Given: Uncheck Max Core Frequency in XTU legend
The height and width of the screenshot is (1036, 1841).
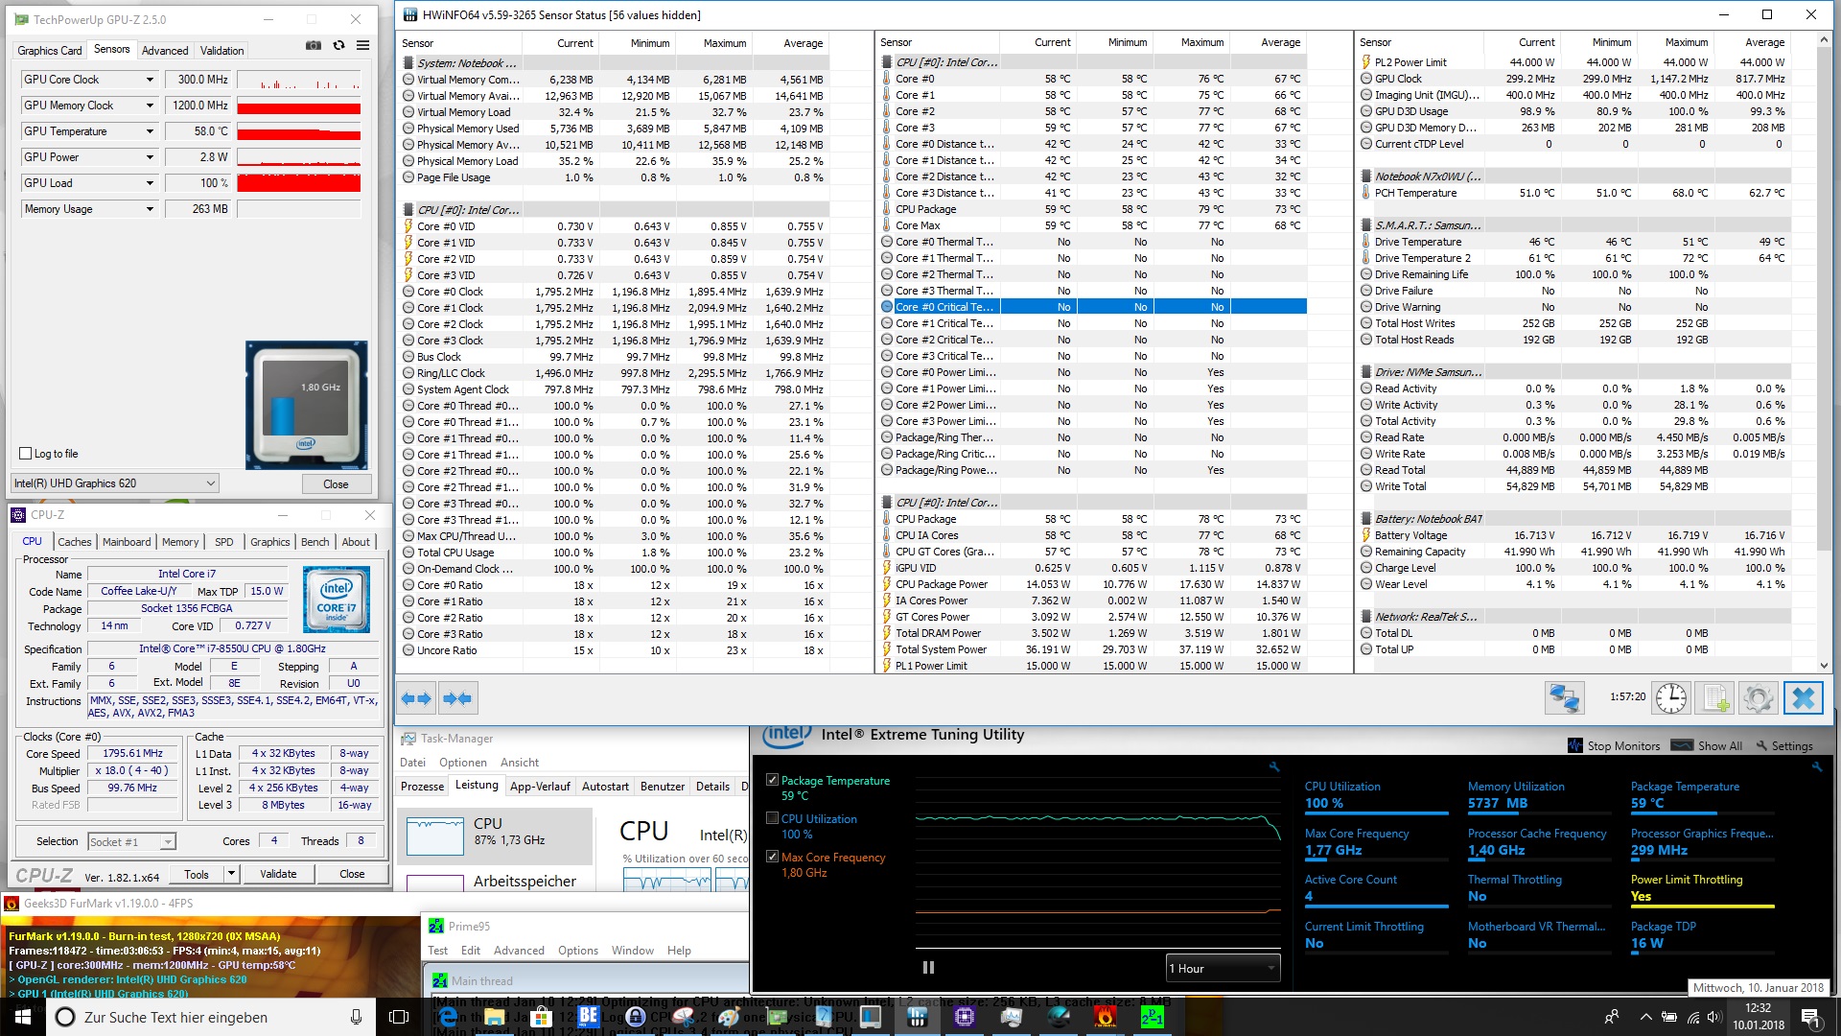Looking at the screenshot, I should 772,857.
